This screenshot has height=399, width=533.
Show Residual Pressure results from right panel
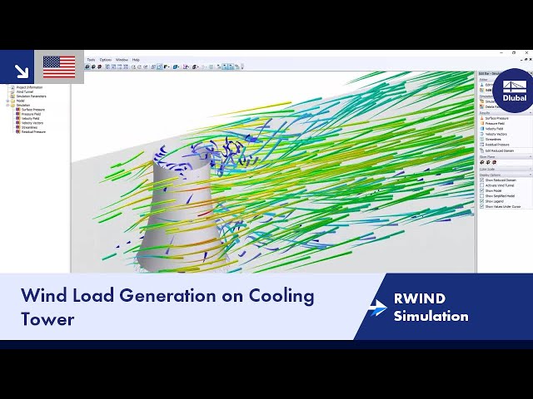click(x=496, y=145)
